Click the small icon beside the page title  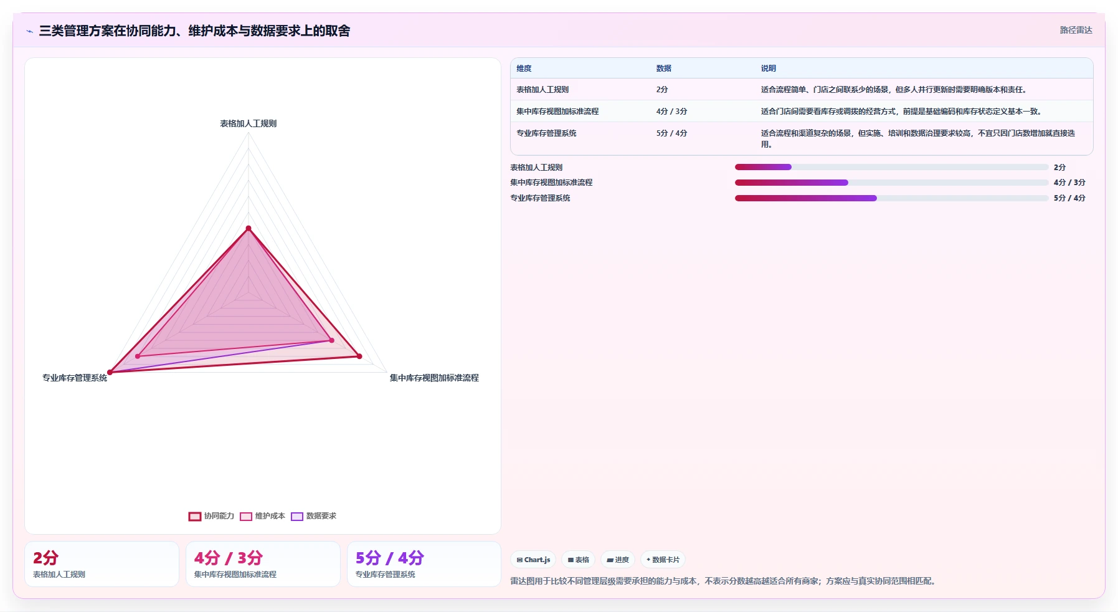click(29, 31)
